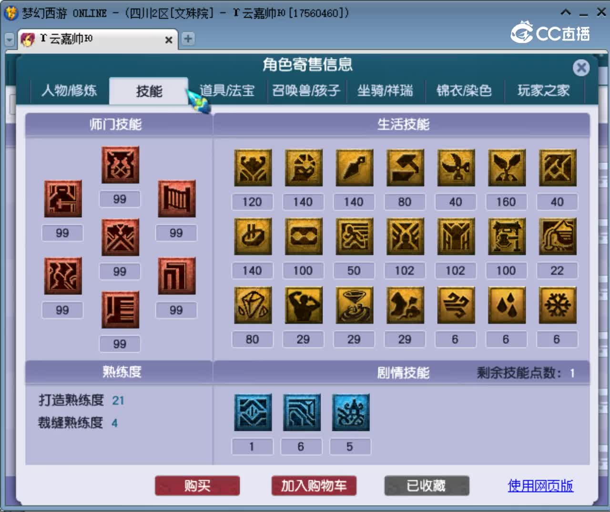Select the red nested maze sect skill icon

(x=177, y=276)
